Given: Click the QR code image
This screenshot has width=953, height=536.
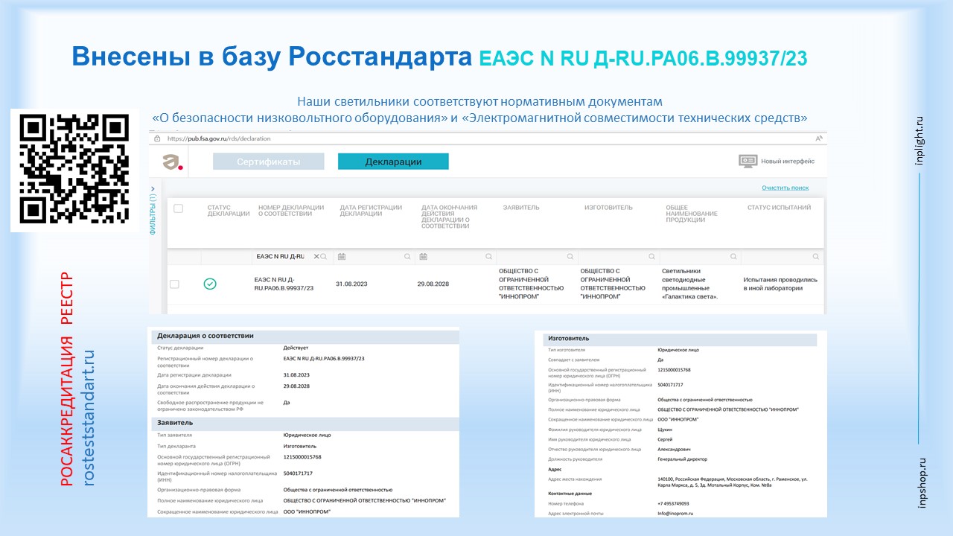Looking at the screenshot, I should coord(74,170).
